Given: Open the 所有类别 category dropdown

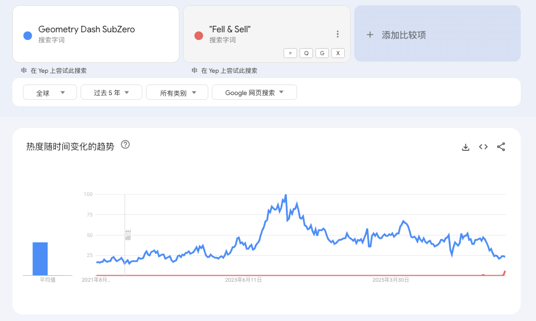Looking at the screenshot, I should [x=177, y=93].
